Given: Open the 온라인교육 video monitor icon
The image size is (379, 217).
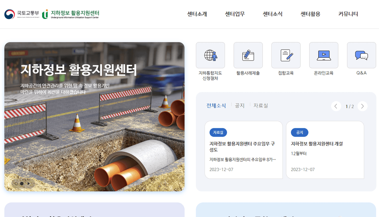Looking at the screenshot, I should click(x=324, y=55).
